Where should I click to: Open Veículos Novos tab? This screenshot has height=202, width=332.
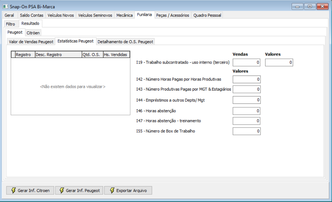61,15
